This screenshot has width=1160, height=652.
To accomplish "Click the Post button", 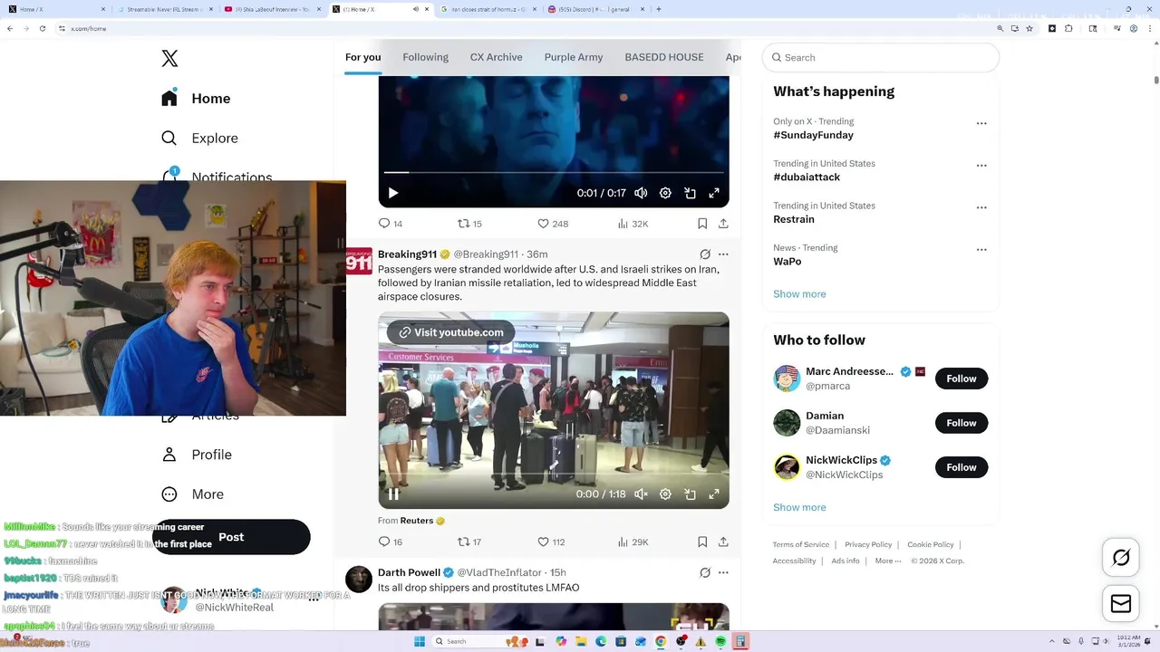I will [231, 537].
